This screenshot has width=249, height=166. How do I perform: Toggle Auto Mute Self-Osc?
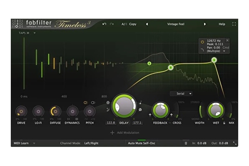(x=142, y=143)
